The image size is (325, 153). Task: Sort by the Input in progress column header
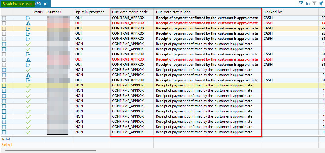click(x=90, y=12)
